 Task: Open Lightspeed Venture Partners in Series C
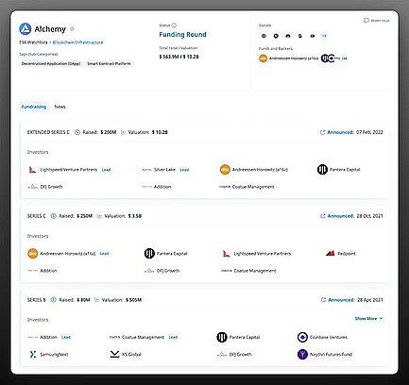point(256,254)
